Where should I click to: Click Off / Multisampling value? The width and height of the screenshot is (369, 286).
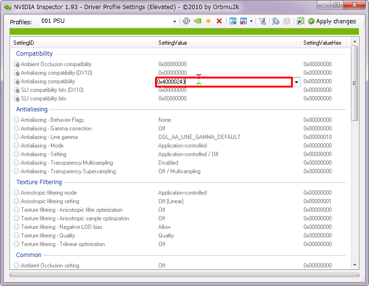pos(179,171)
